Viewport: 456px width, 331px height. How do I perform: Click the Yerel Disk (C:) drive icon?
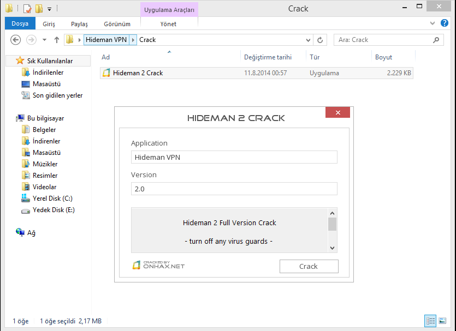tap(26, 198)
